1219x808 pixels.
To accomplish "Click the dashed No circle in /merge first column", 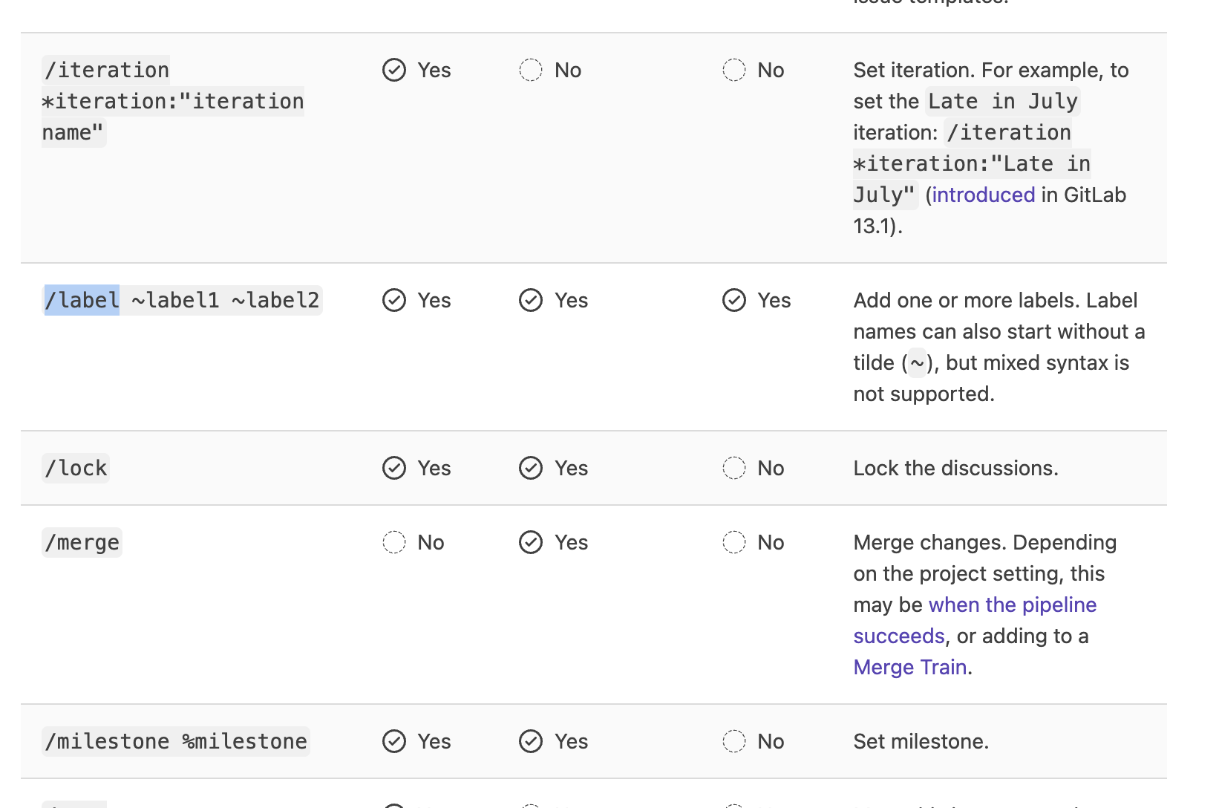I will (x=394, y=542).
